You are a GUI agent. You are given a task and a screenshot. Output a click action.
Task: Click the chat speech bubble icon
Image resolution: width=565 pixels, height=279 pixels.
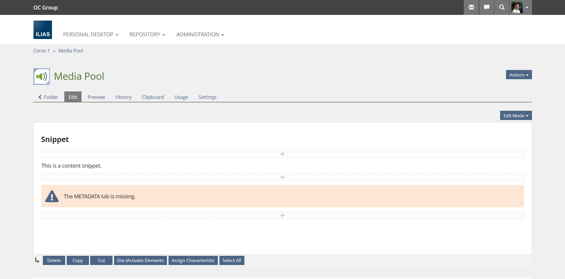click(486, 7)
